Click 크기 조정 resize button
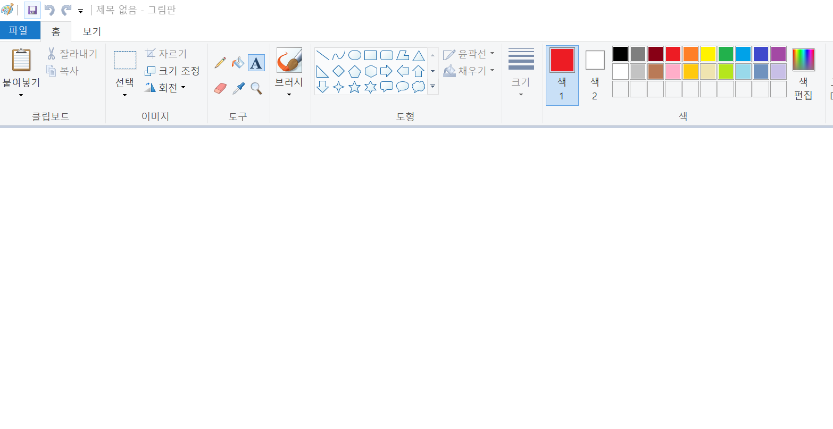 click(172, 71)
